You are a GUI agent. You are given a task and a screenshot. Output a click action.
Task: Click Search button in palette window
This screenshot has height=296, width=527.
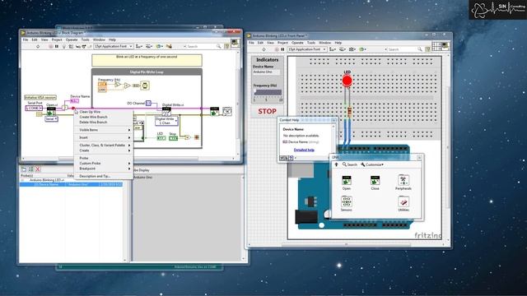click(x=349, y=164)
